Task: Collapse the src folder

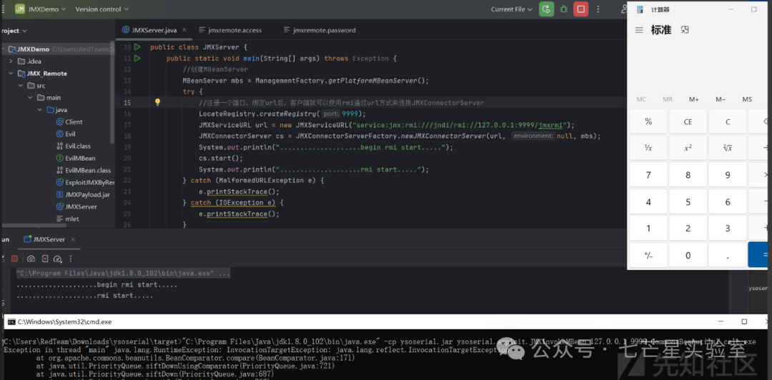Action: click(x=21, y=86)
